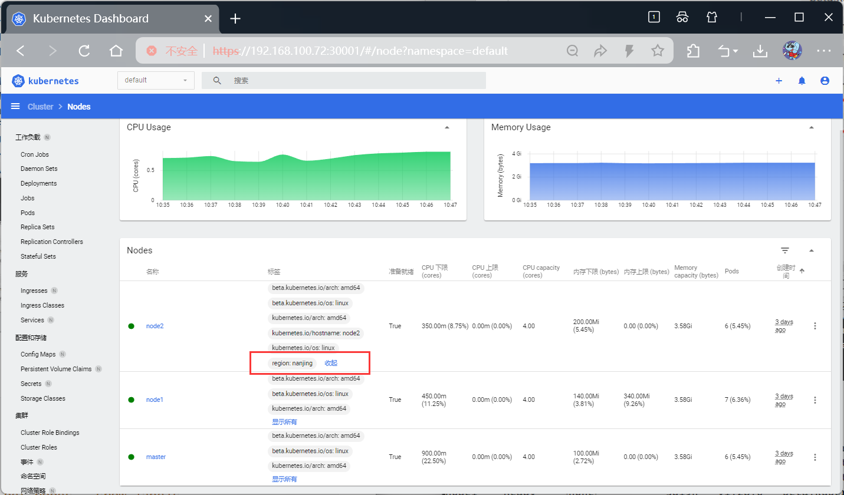Open browser three-dot more menu

click(824, 51)
